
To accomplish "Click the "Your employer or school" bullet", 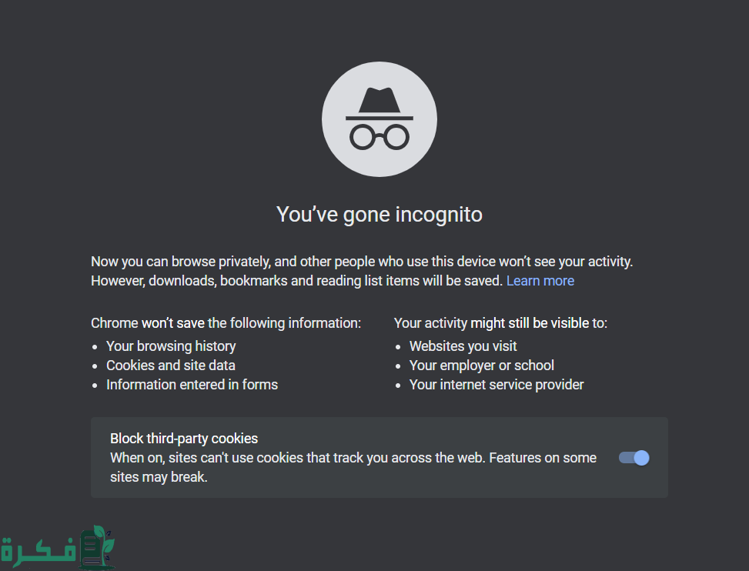I will [x=481, y=366].
